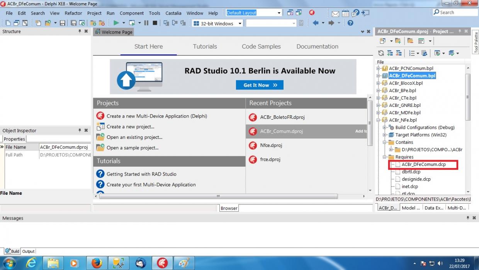Click Getting Started with RAD Studio link
Viewport: 479px width, 270px height.
141,174
